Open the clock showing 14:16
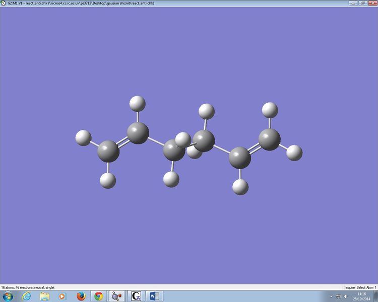This screenshot has height=302, width=378. click(361, 296)
